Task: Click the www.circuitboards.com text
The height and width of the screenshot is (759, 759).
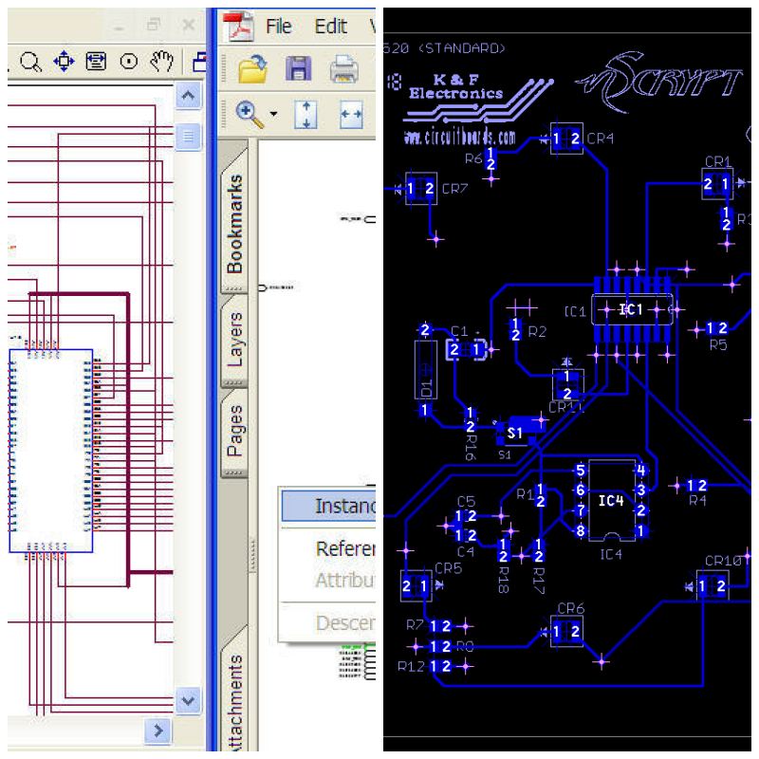Action: tap(459, 138)
